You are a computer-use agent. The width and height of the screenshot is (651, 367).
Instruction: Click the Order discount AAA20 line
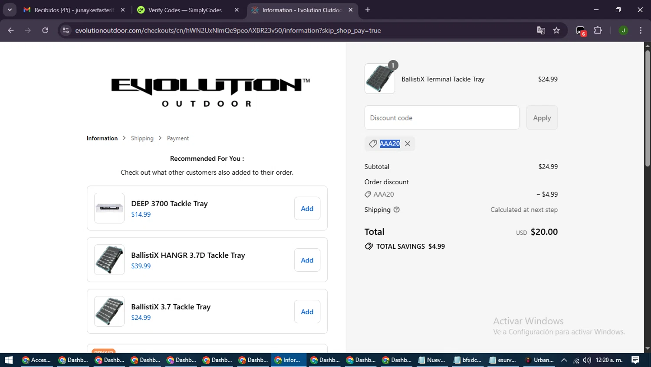[461, 194]
